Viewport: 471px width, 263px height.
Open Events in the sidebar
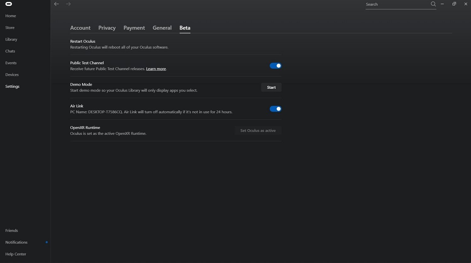(x=11, y=63)
